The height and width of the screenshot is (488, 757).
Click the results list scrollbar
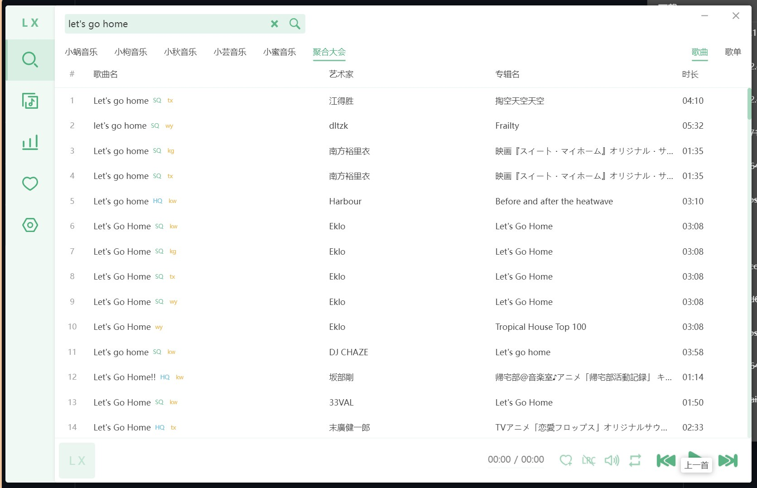tap(749, 104)
